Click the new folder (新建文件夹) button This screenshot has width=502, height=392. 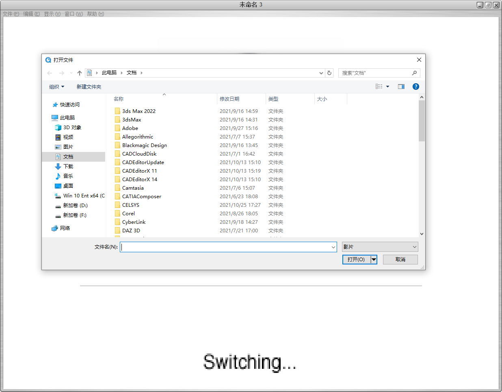pos(89,87)
